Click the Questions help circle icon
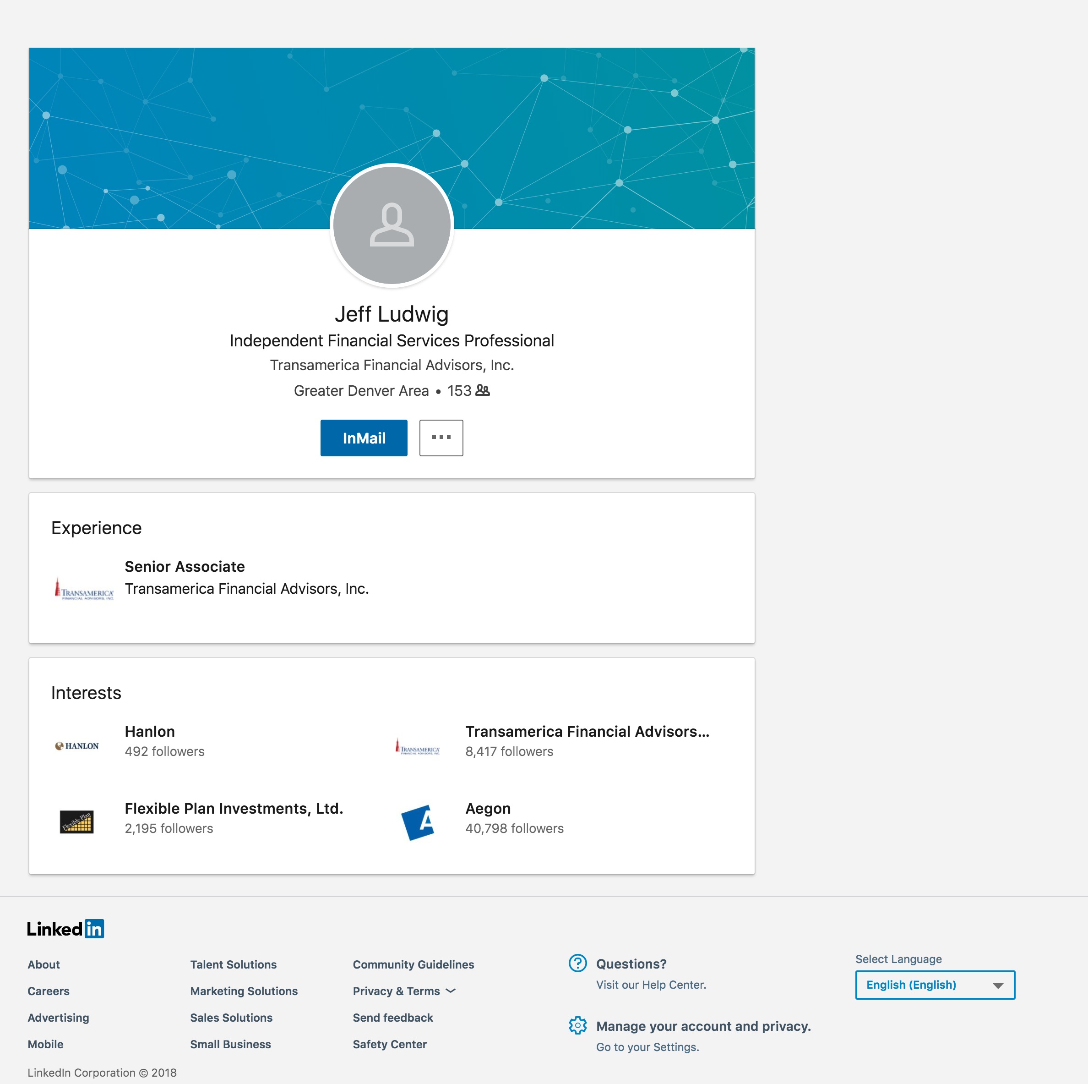 pyautogui.click(x=577, y=964)
